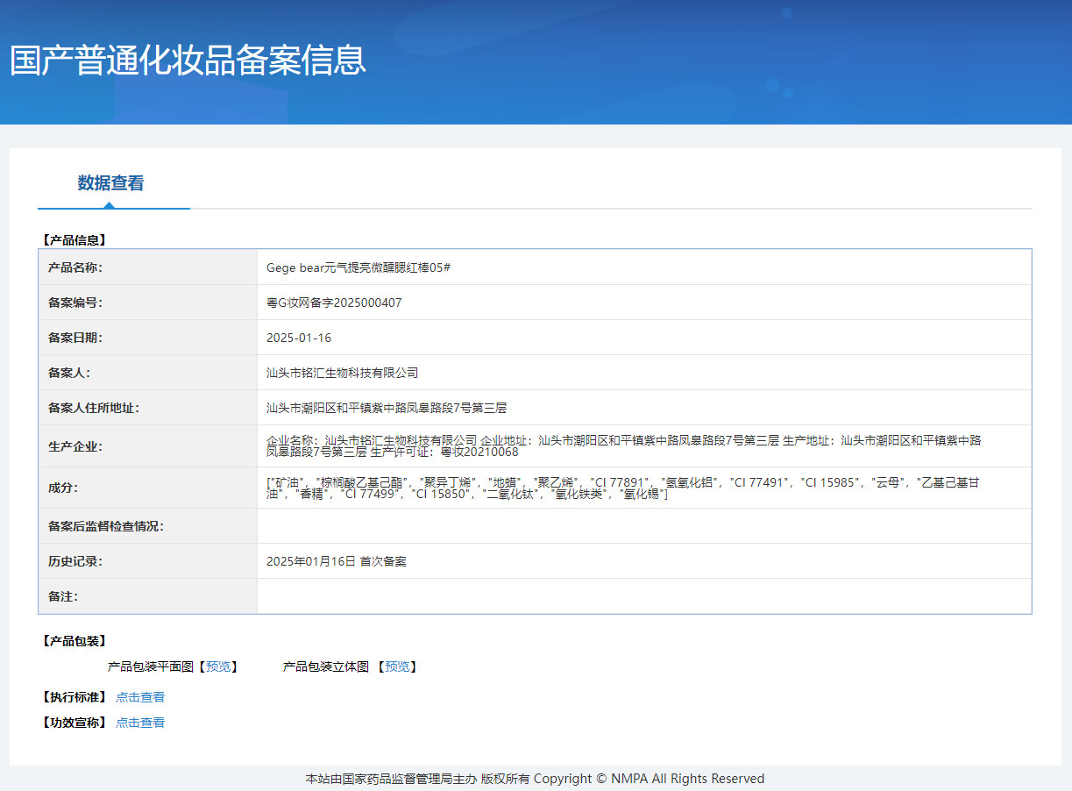Preview the 产品包装平面图 image

[x=218, y=666]
